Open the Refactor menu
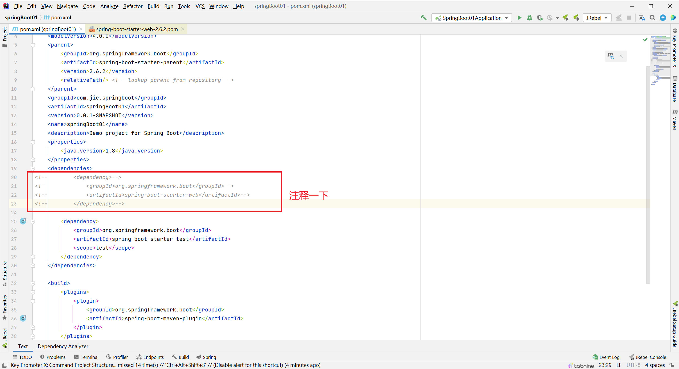679x369 pixels. pyautogui.click(x=133, y=6)
